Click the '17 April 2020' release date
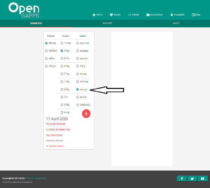The image size is (210, 188). (x=57, y=119)
